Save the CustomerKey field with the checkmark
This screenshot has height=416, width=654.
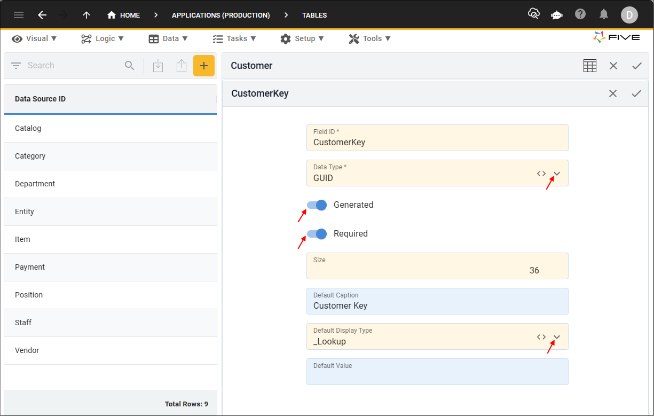point(636,93)
